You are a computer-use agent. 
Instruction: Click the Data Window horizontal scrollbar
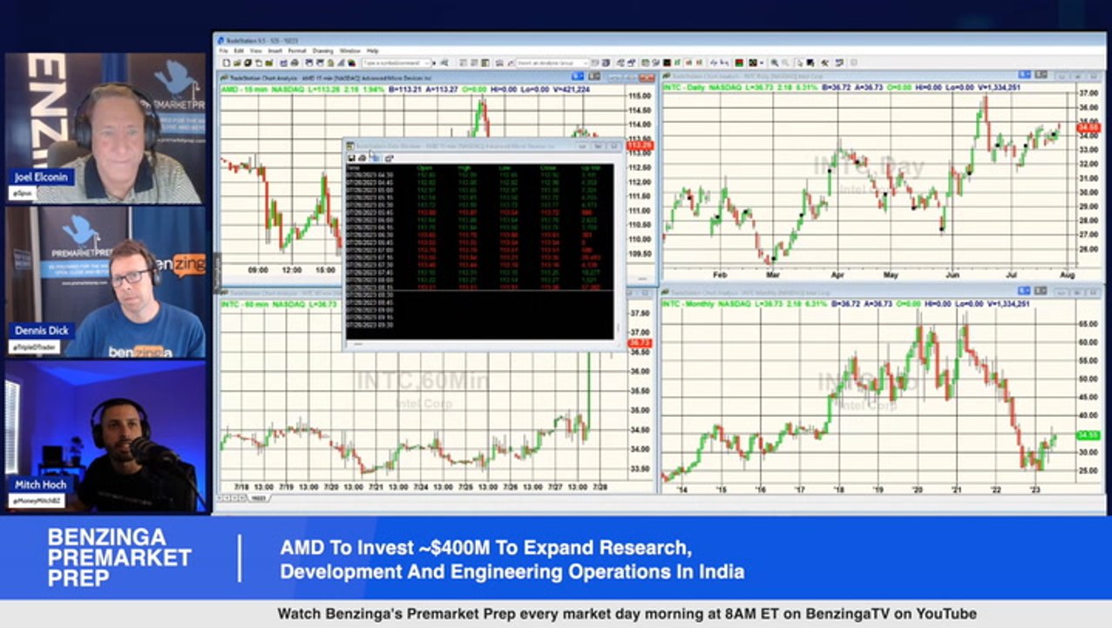pyautogui.click(x=479, y=344)
